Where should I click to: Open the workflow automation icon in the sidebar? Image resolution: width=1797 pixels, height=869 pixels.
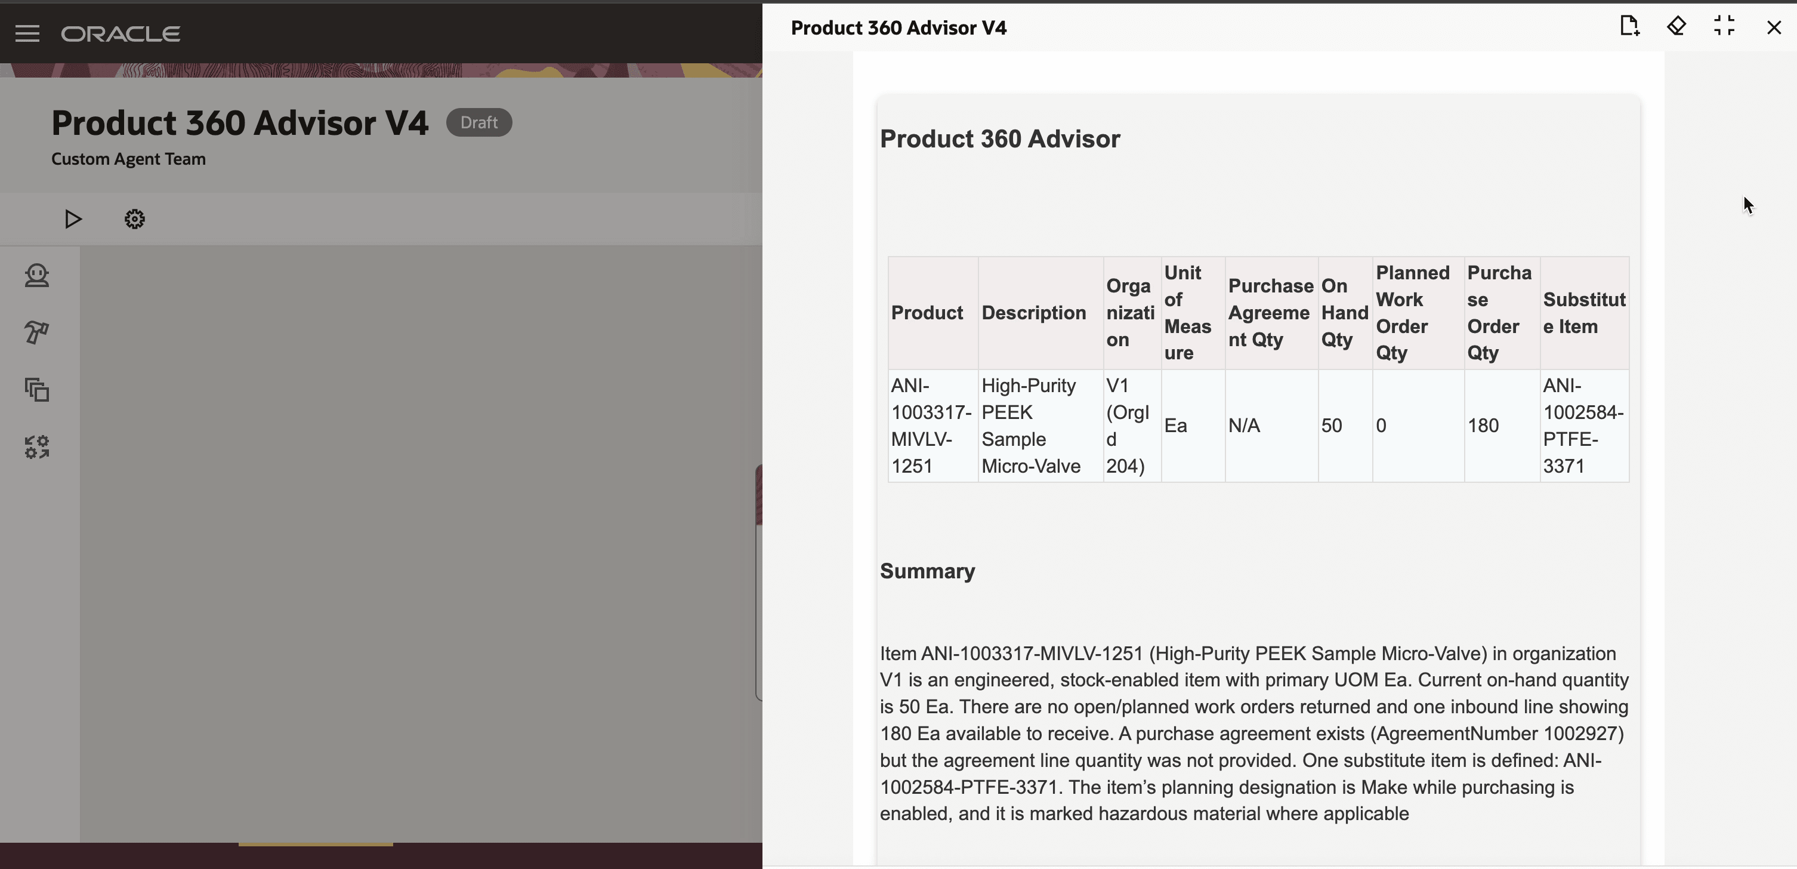tap(36, 446)
